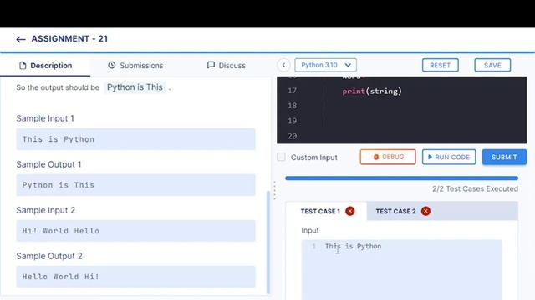Open the Python 3.10 language dropdown

pyautogui.click(x=325, y=65)
